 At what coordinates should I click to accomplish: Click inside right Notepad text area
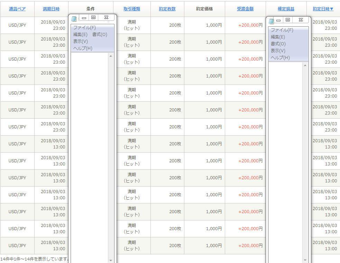coord(286,163)
